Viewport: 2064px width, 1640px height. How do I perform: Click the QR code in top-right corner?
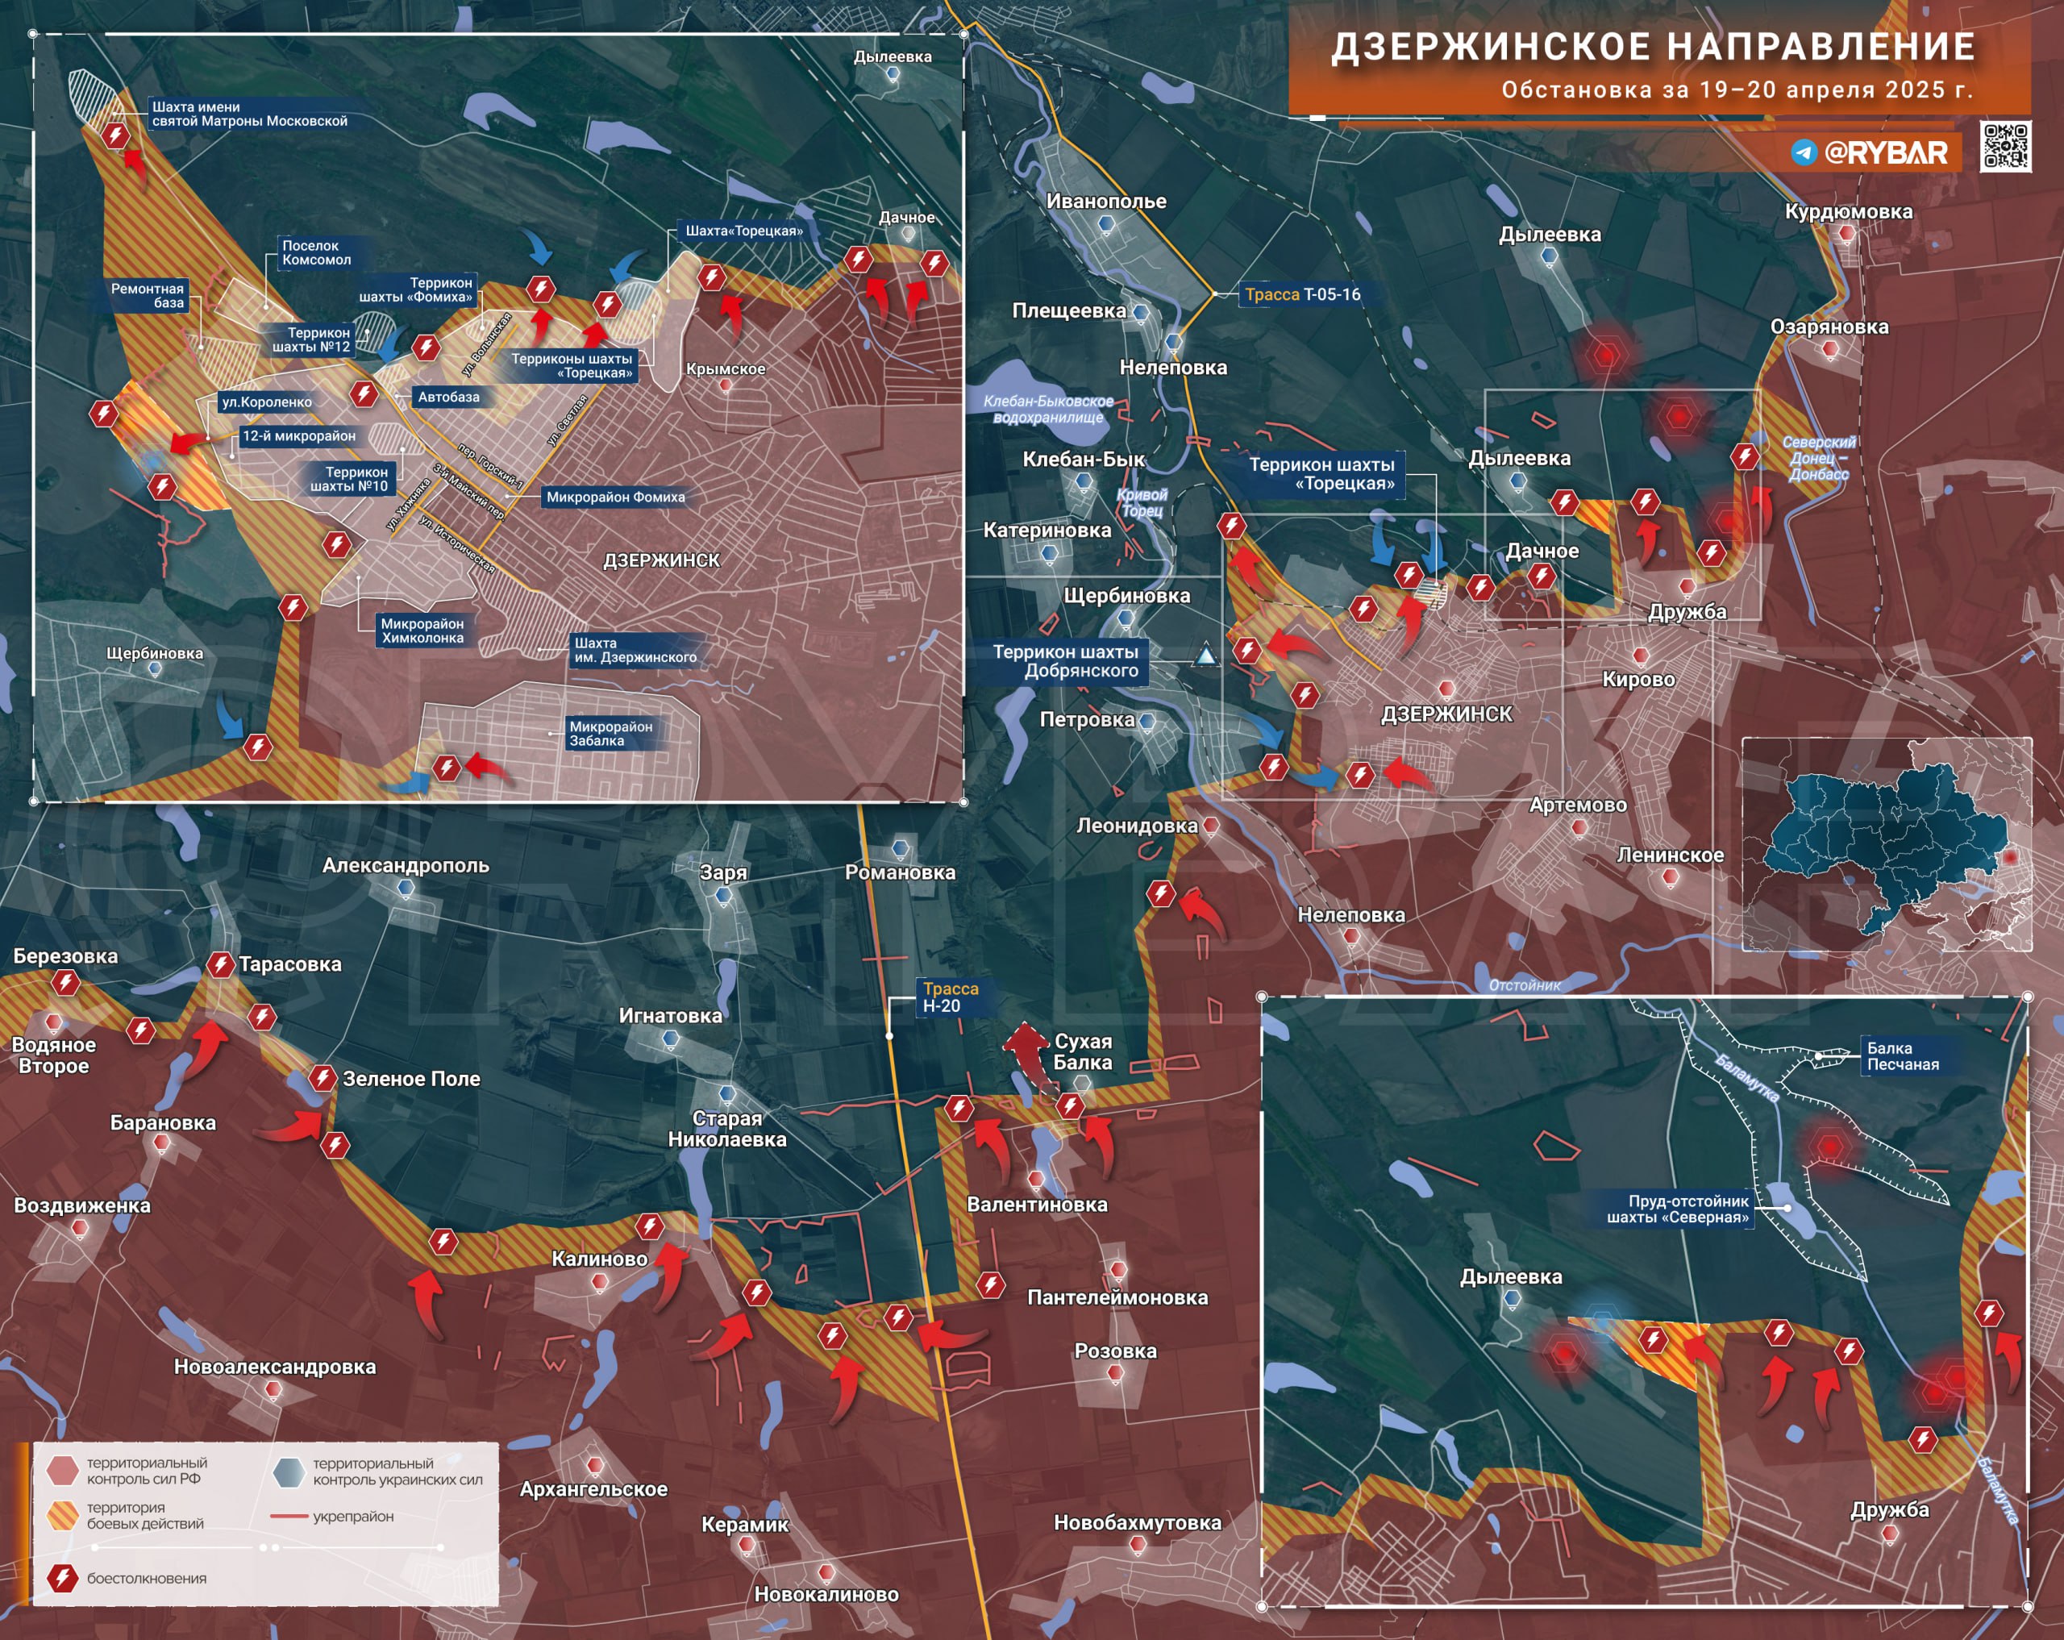click(x=2004, y=147)
